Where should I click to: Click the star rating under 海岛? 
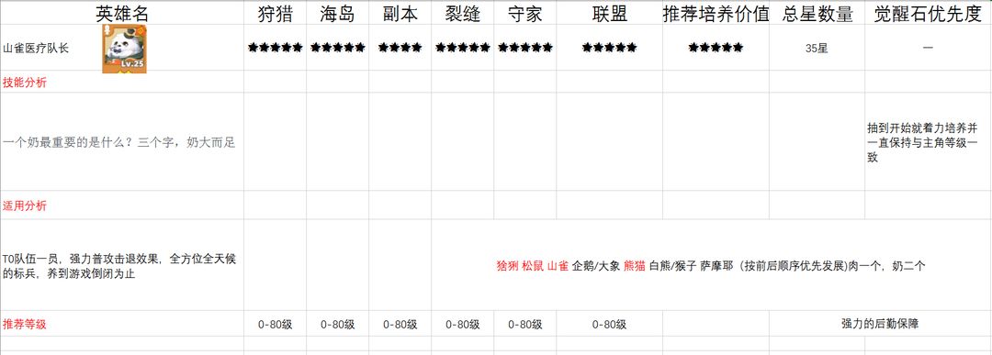(x=337, y=48)
